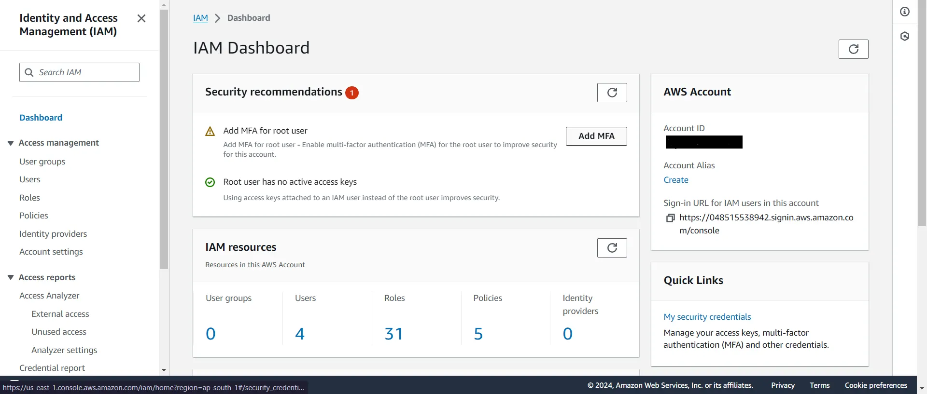Copy the sign-in URL with copy icon
Image resolution: width=927 pixels, height=394 pixels.
(670, 218)
